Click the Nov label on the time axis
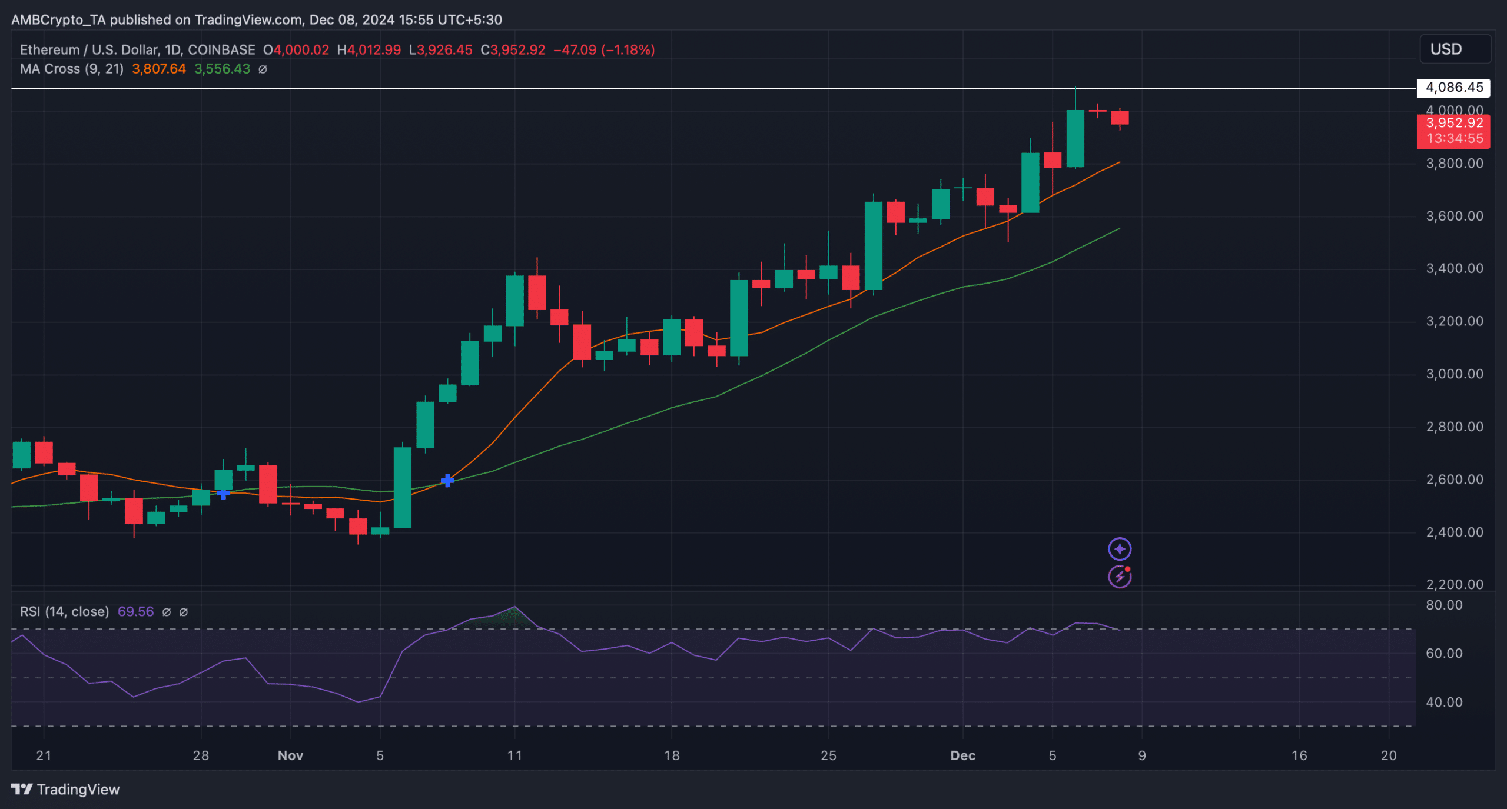This screenshot has height=809, width=1507. (290, 755)
